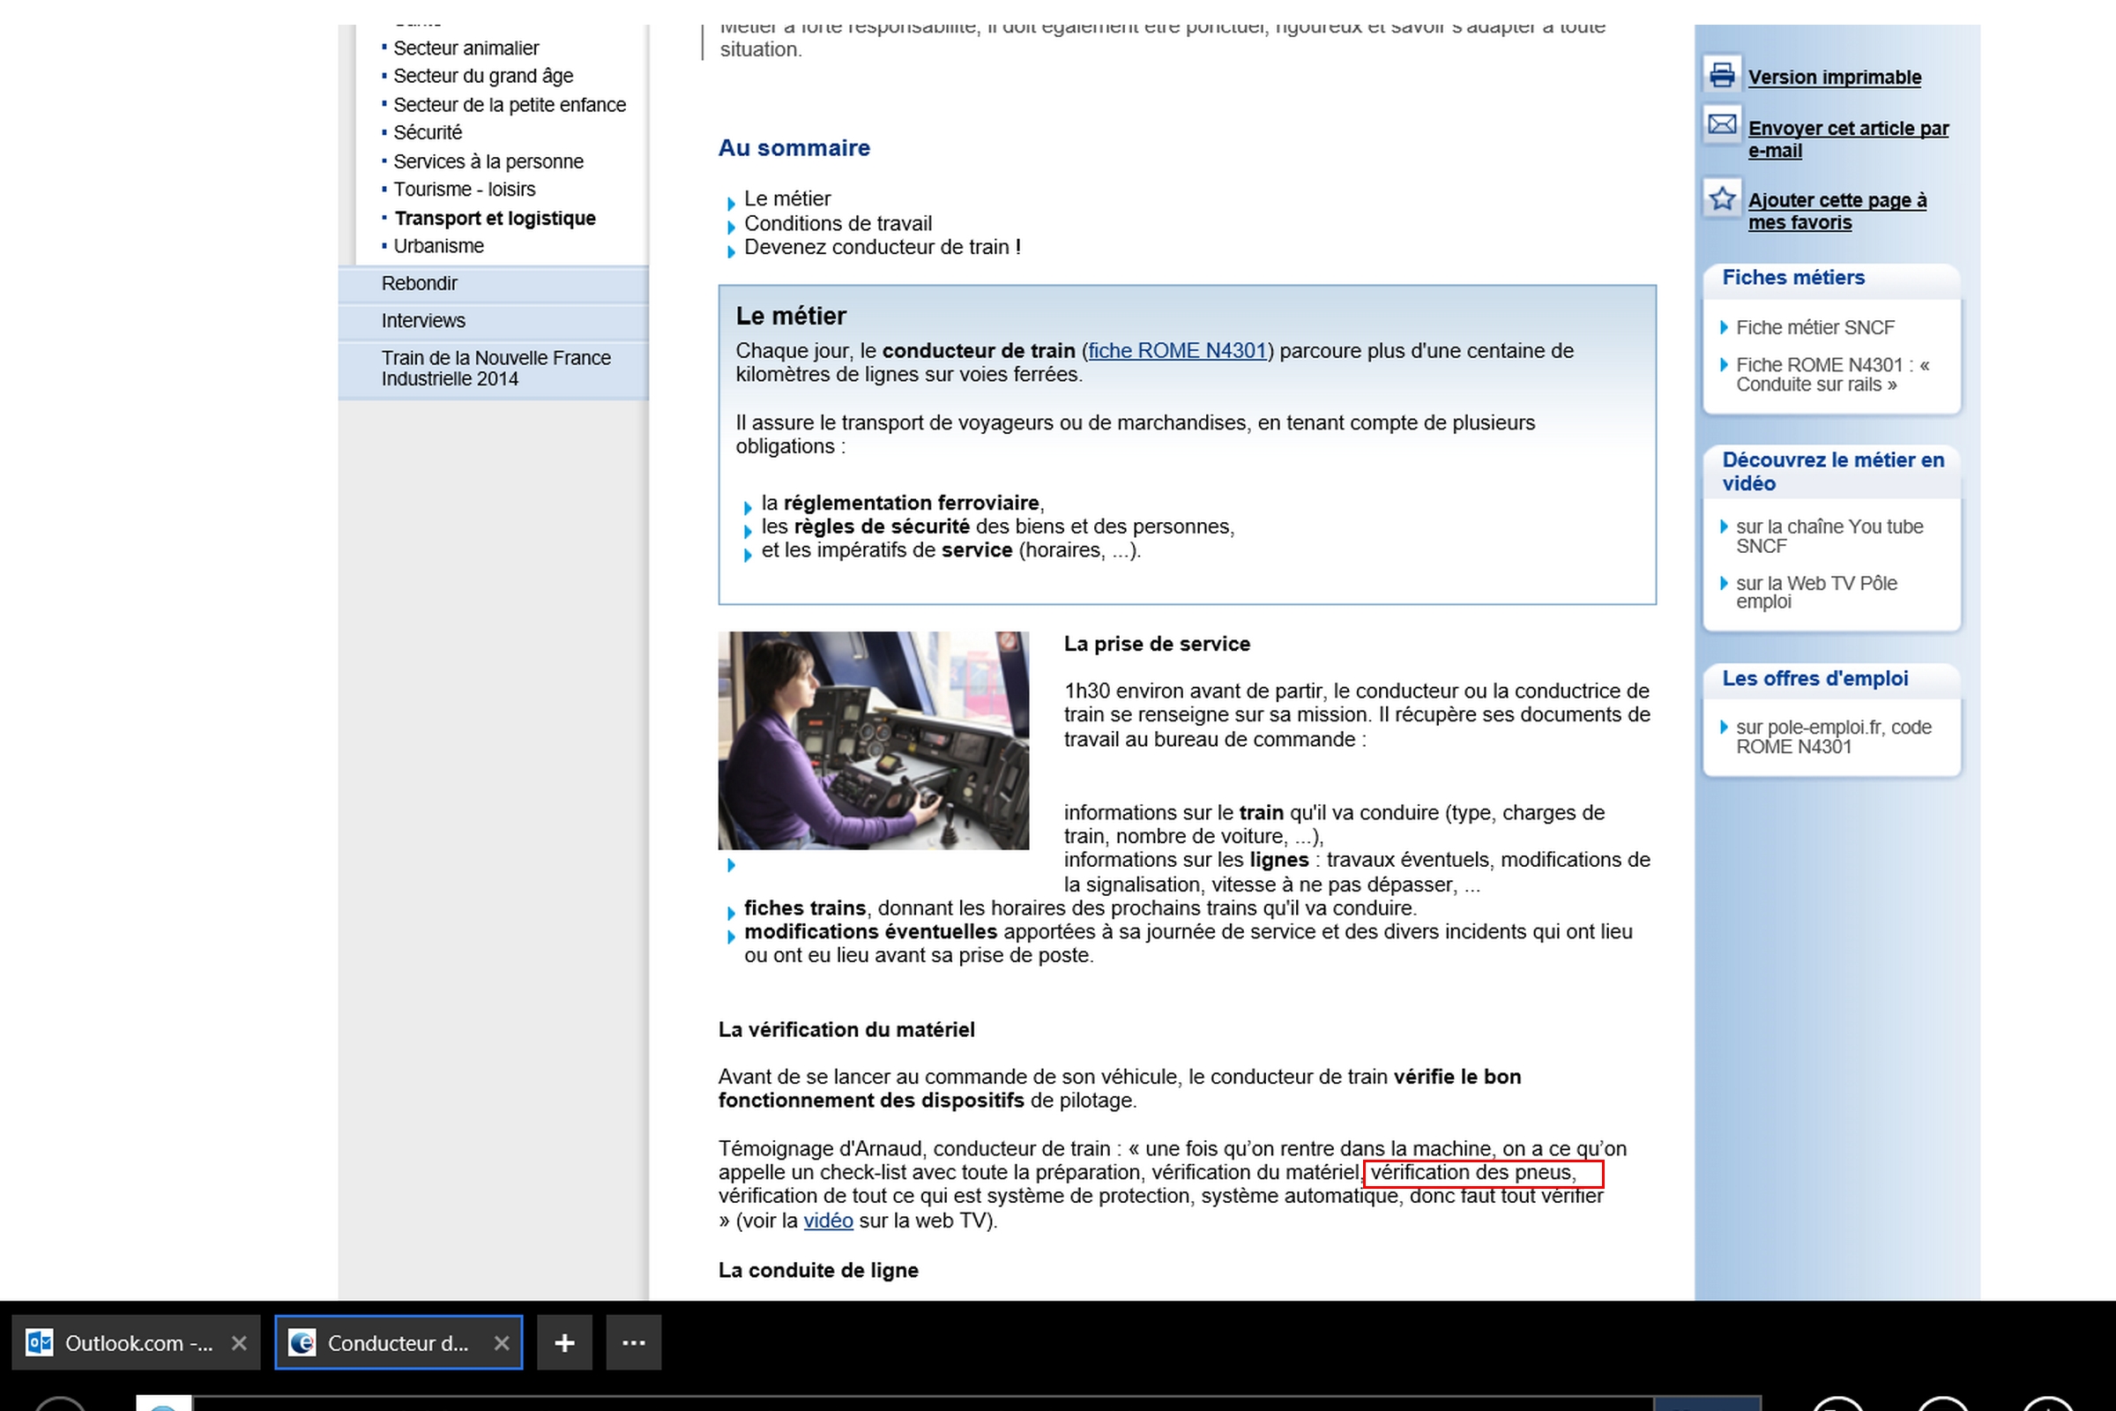Image resolution: width=2116 pixels, height=1411 pixels.
Task: Click the printer icon for printable version
Action: coord(1721,75)
